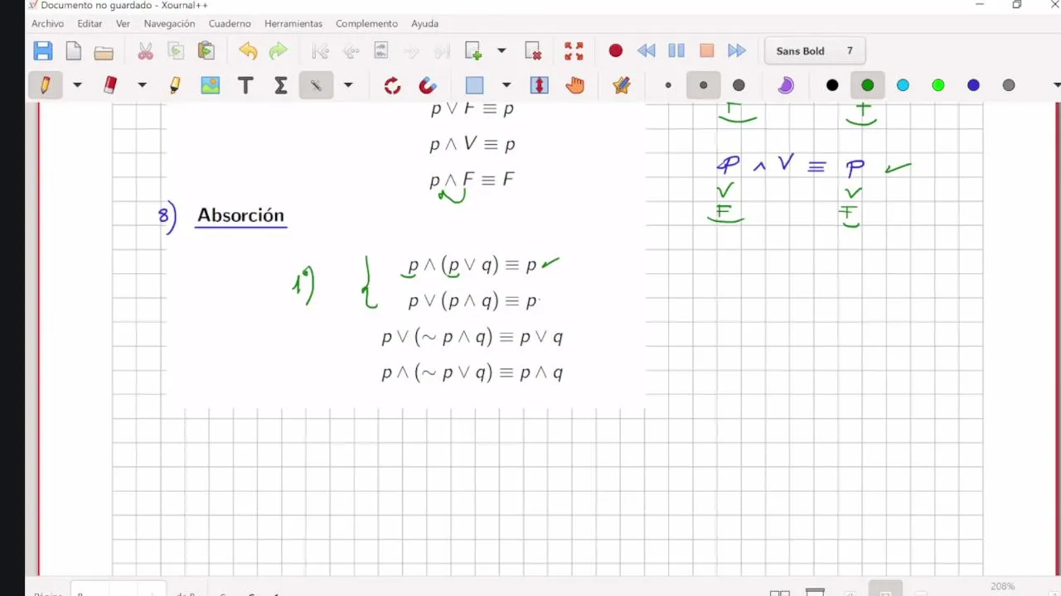1061x596 pixels.
Task: Pick the light green color swatch
Action: (938, 85)
